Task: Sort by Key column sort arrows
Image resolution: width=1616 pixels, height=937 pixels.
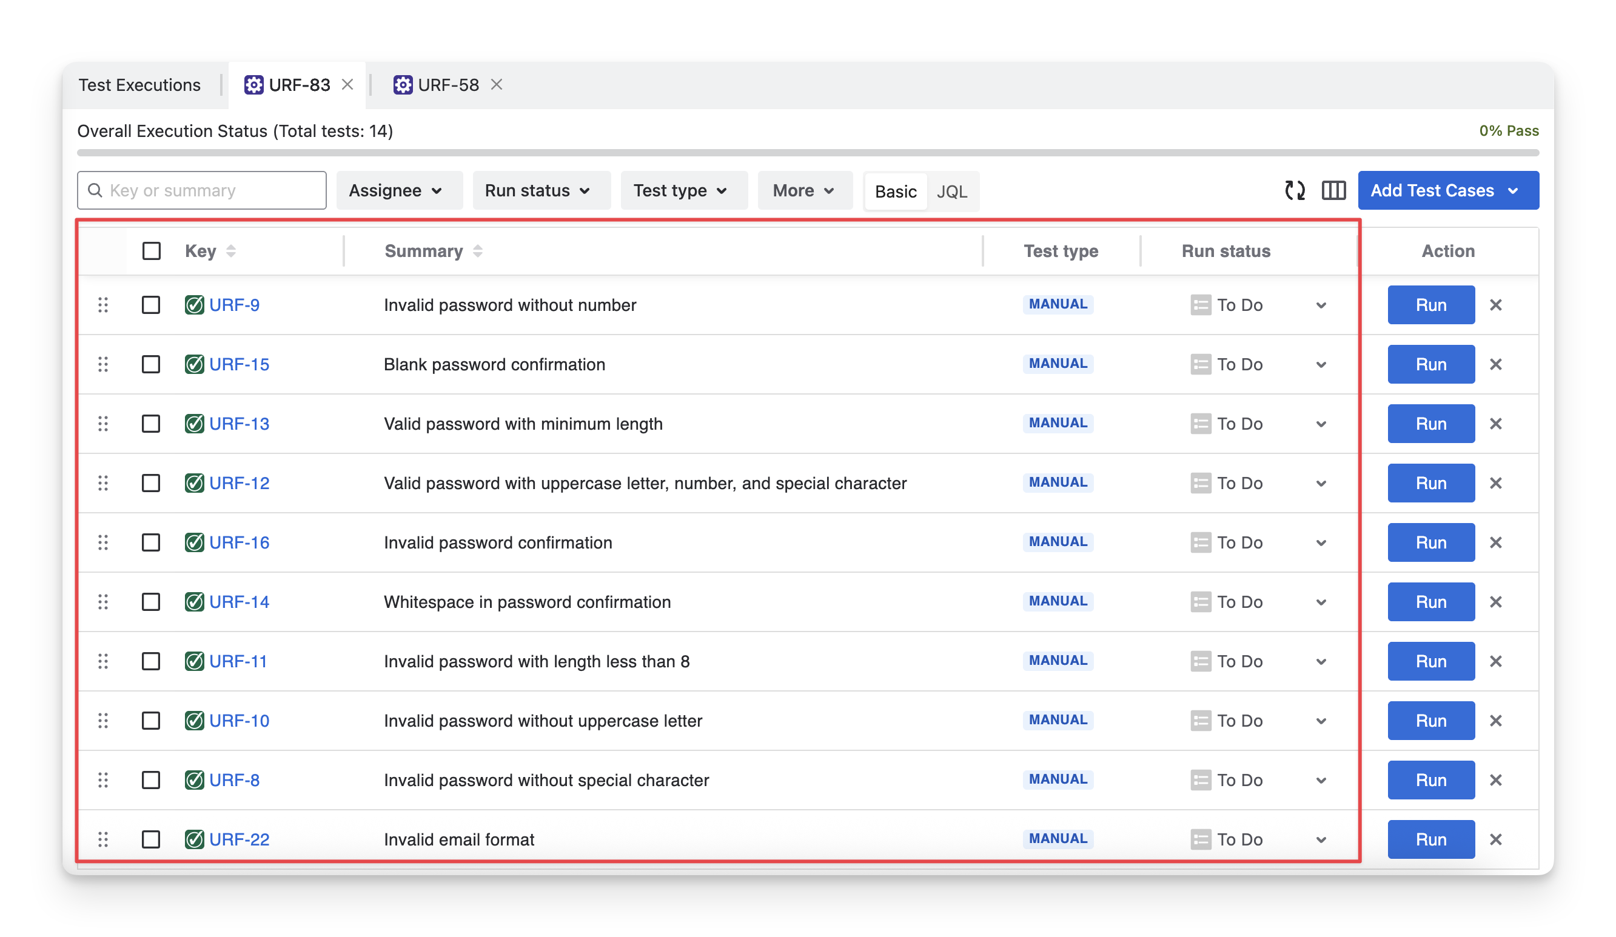Action: [x=231, y=252]
